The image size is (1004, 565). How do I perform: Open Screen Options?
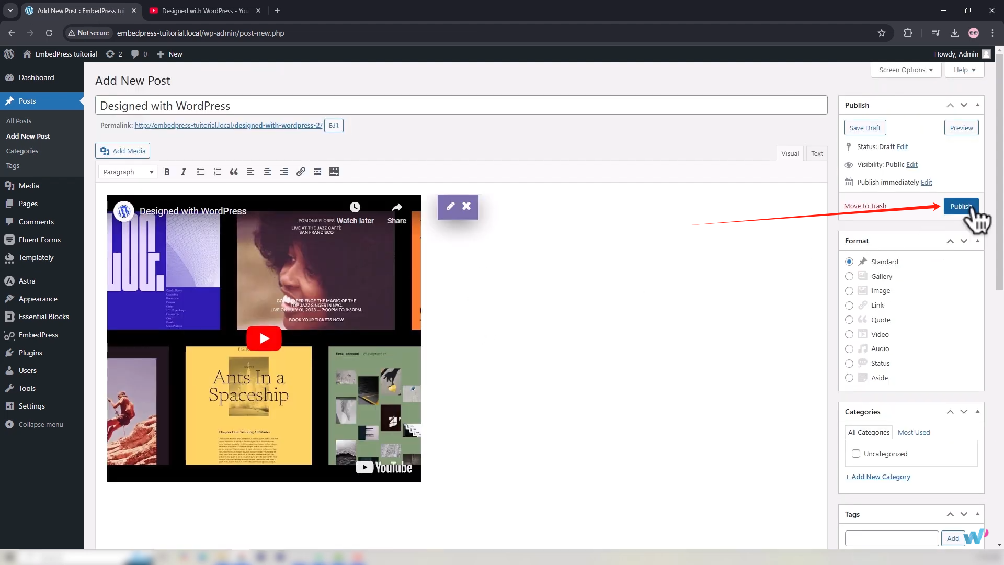click(x=906, y=70)
